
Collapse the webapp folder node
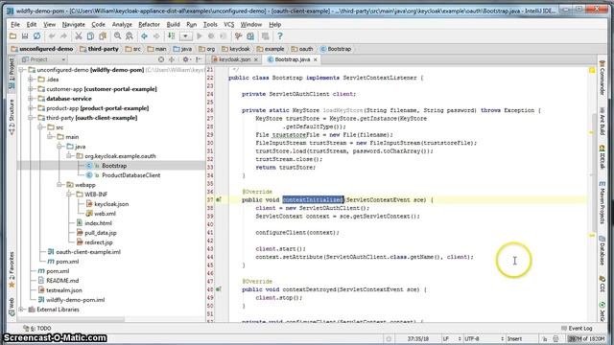[x=59, y=185]
